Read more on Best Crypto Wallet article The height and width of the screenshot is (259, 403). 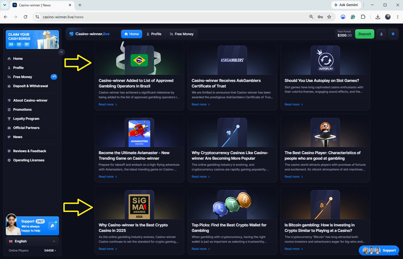(201, 249)
